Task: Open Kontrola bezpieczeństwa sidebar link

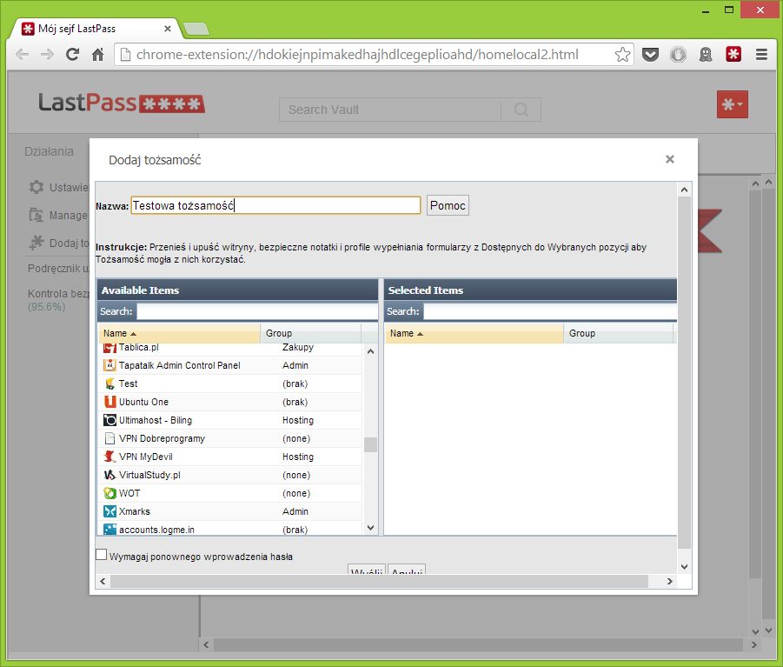Action: pos(58,299)
